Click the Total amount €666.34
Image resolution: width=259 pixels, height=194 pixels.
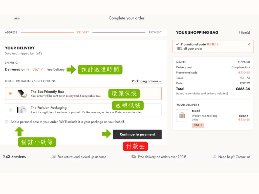pyautogui.click(x=243, y=89)
